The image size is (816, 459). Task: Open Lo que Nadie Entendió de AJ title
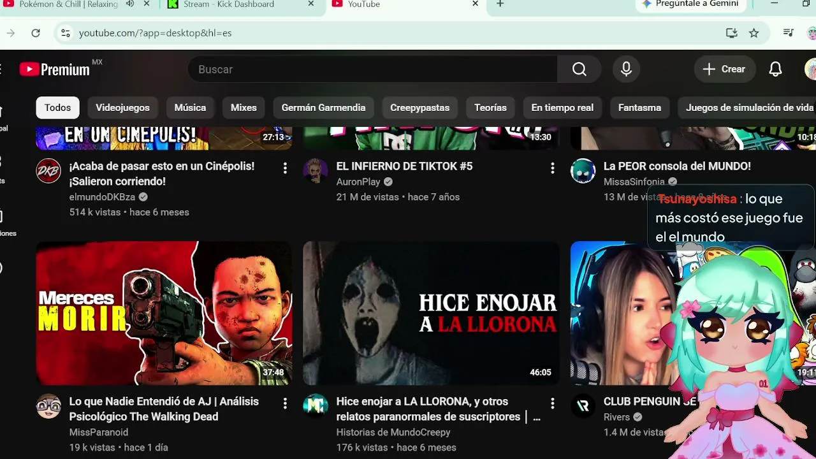click(x=164, y=409)
